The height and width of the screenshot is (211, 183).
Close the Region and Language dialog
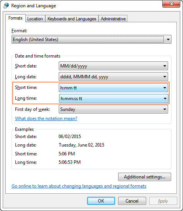point(171,4)
